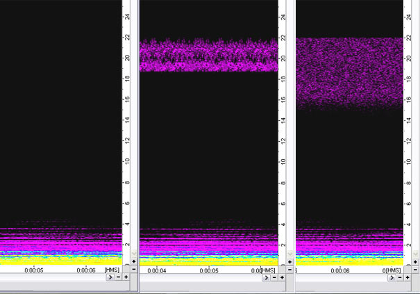
Task: Zoom out horizontally on the left spectrogram panel
Action: tap(118, 277)
